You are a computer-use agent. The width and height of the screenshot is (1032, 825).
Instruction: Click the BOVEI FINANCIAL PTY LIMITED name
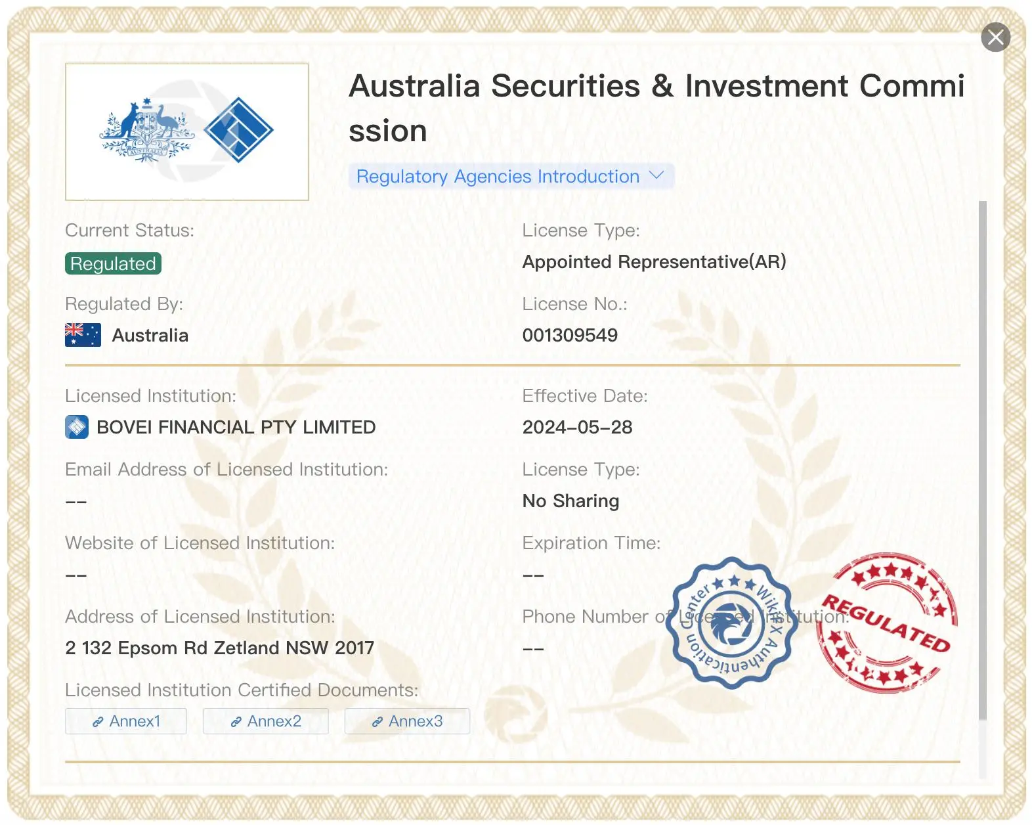pyautogui.click(x=236, y=427)
